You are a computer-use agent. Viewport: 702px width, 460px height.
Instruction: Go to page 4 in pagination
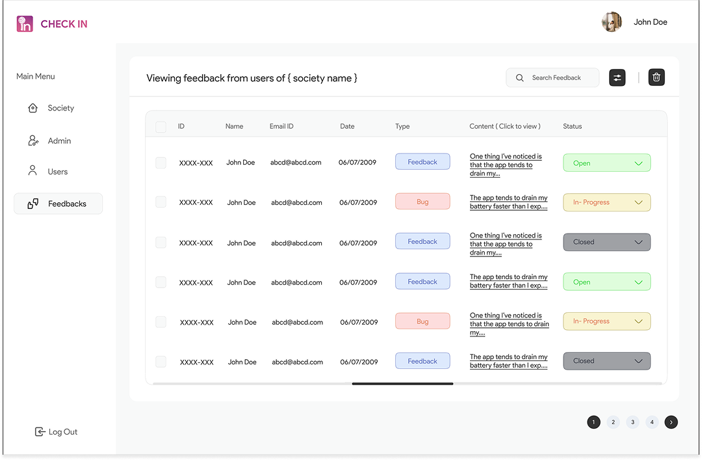pyautogui.click(x=652, y=422)
